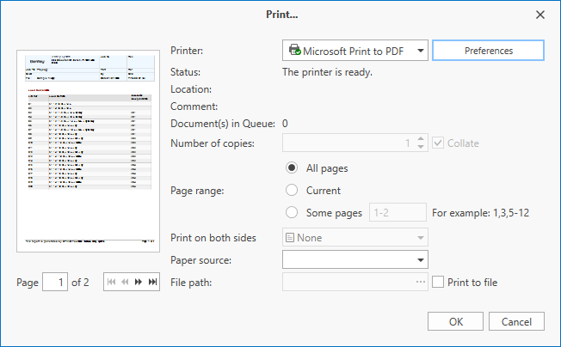Click the page number field in preview pager
Screen dimensions: 561x347
(55, 282)
